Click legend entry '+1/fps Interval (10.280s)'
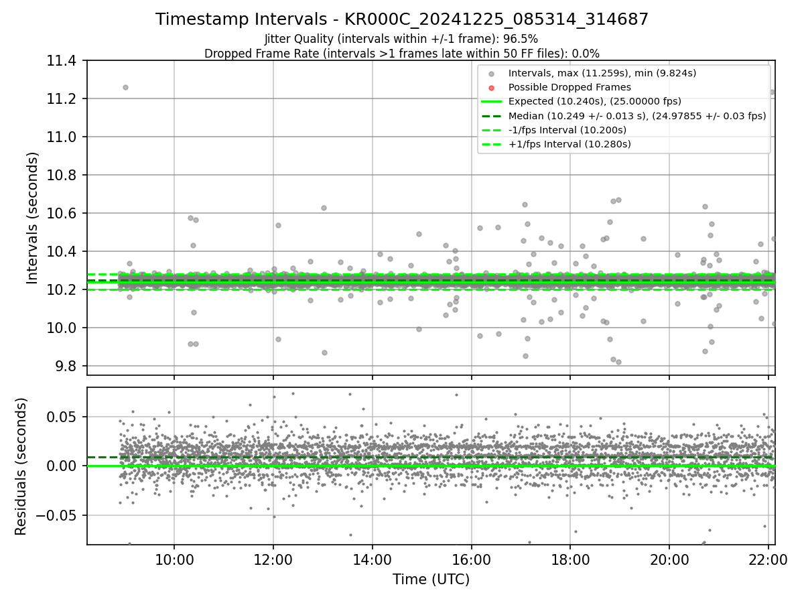The image size is (804, 603). (569, 144)
